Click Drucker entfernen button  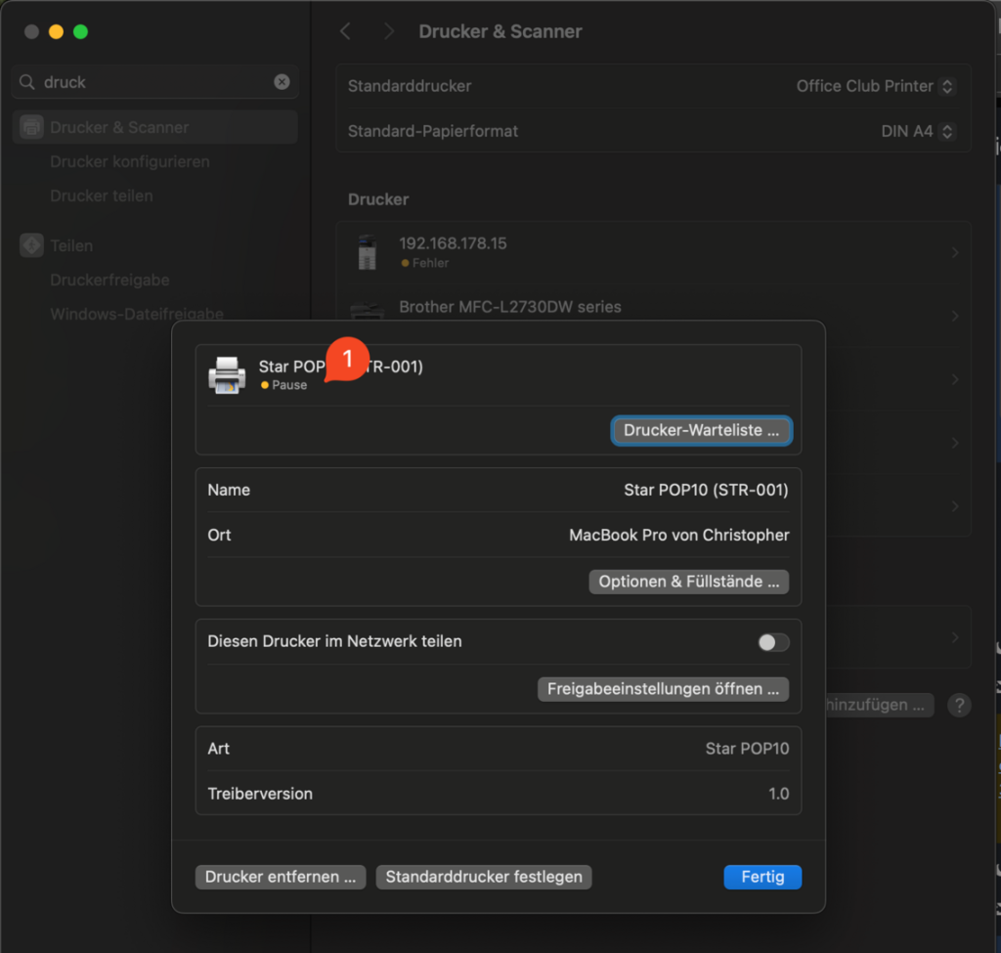[x=281, y=877]
